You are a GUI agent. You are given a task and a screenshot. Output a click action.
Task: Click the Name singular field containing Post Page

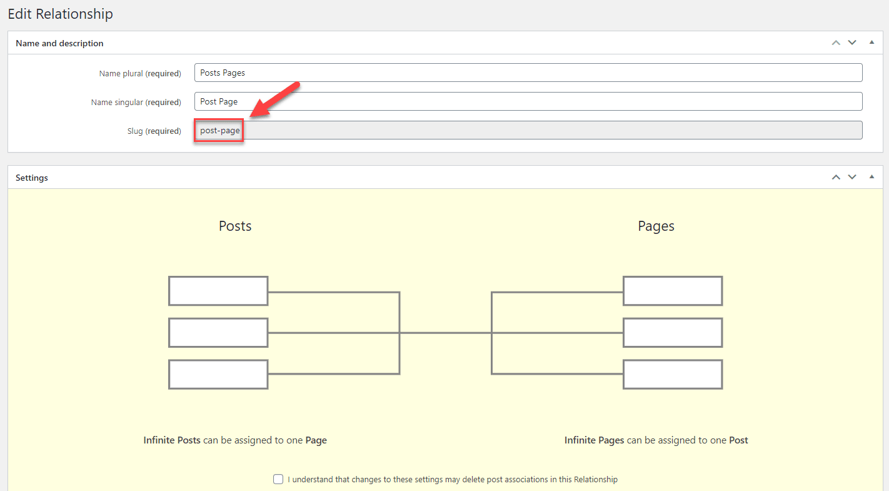tap(528, 101)
